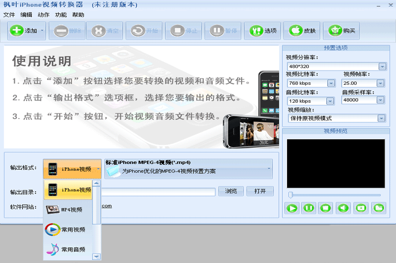Click the format list scroll up arrow
This screenshot has width=396, height=263.
pyautogui.click(x=96, y=183)
